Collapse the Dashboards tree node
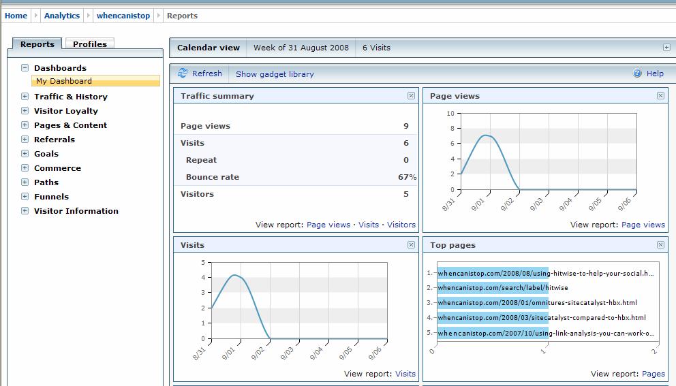This screenshot has height=386, width=676. [x=25, y=68]
